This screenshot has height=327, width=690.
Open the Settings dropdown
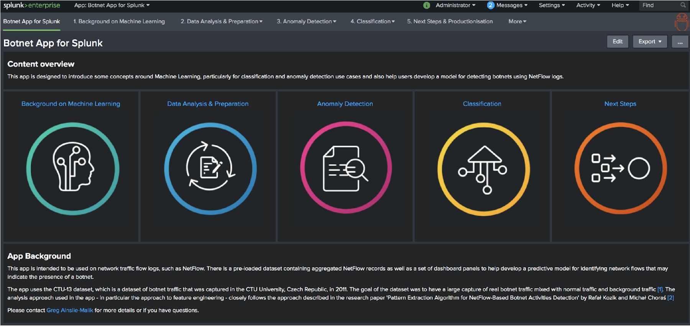[552, 5]
